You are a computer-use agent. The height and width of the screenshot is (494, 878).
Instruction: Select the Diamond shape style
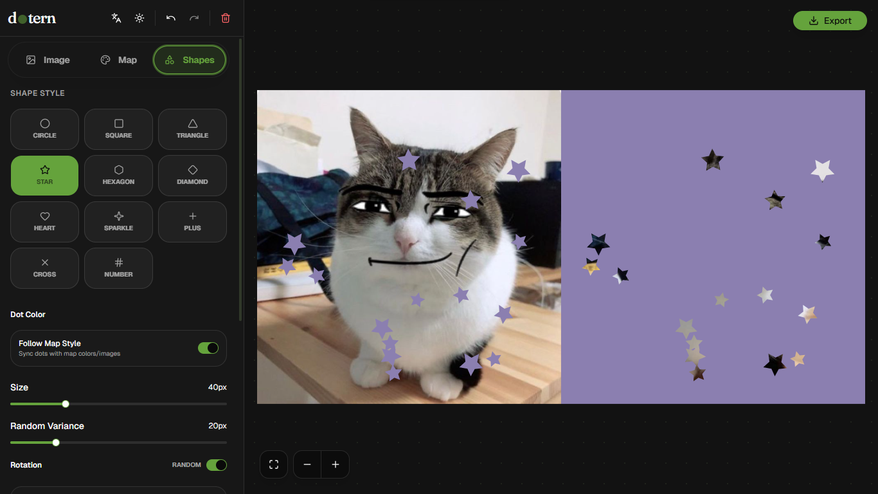click(x=193, y=176)
